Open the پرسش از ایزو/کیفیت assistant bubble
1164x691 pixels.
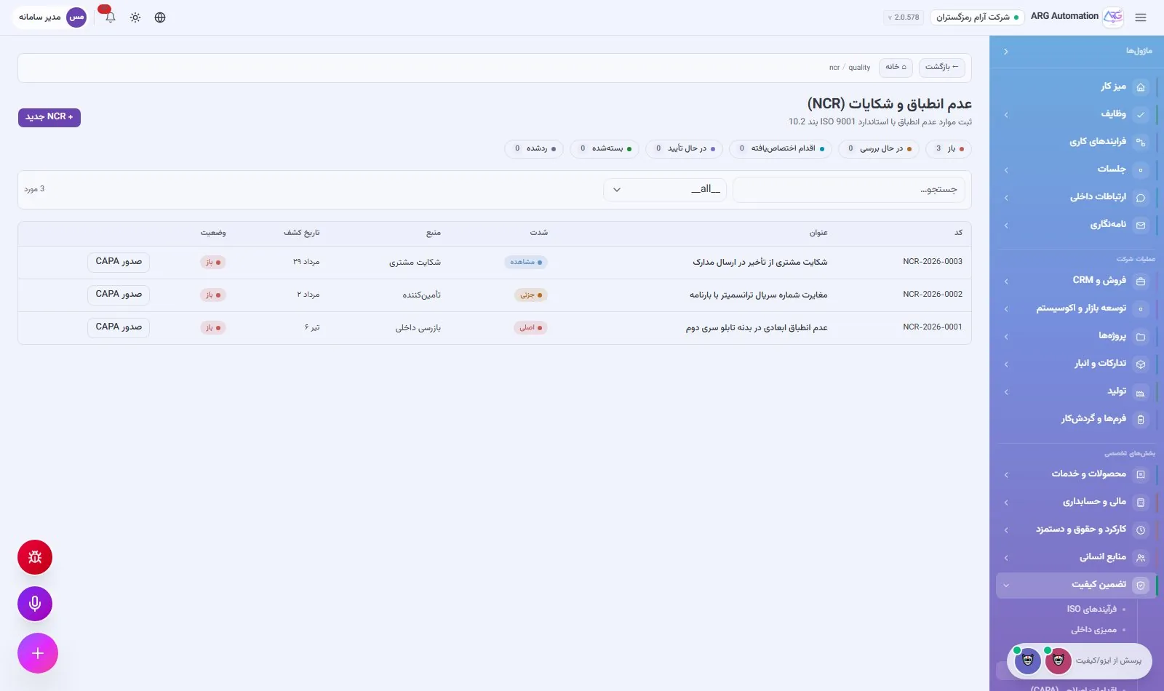tap(1080, 660)
